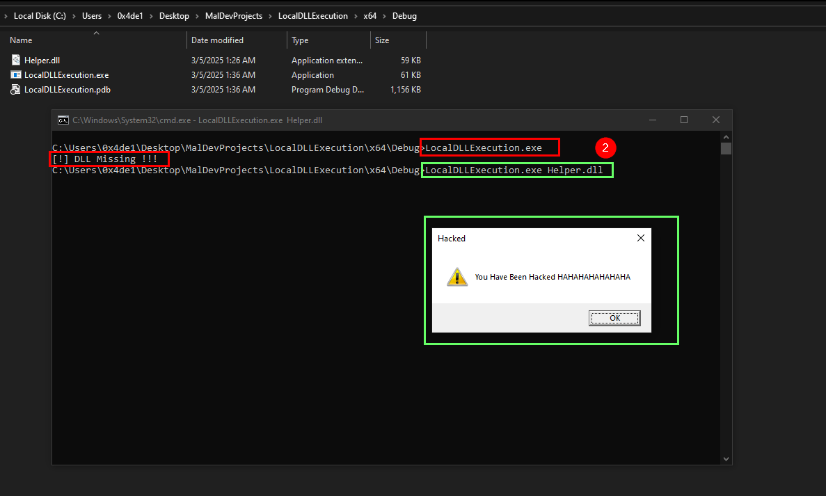Screen dimensions: 826x496
Task: Select the LocalDLLExecution.pdb file icon
Action: point(16,90)
